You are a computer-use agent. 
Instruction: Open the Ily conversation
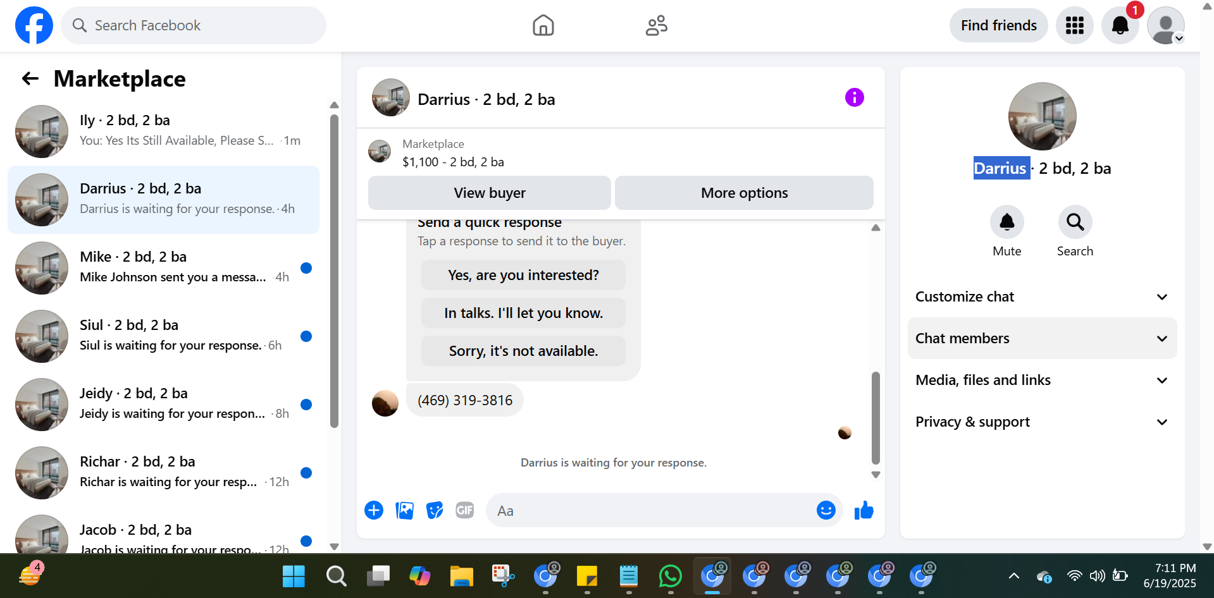click(x=164, y=131)
